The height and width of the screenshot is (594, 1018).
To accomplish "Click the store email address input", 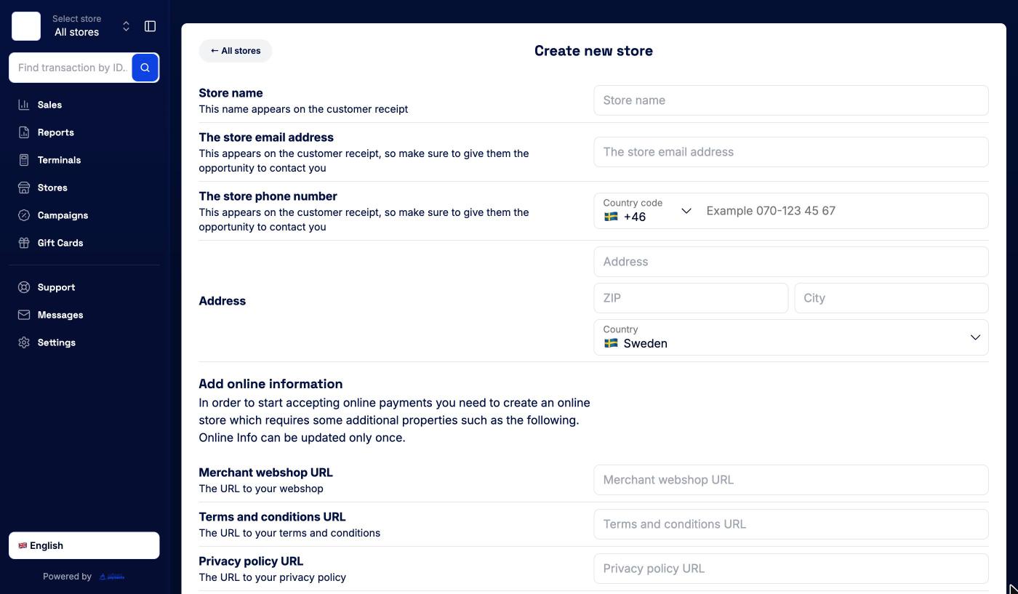I will [791, 152].
